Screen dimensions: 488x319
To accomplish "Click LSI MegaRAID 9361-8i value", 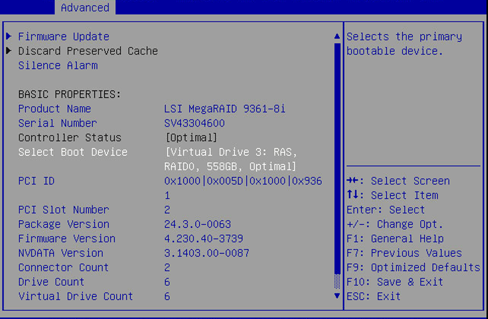I will coord(225,108).
